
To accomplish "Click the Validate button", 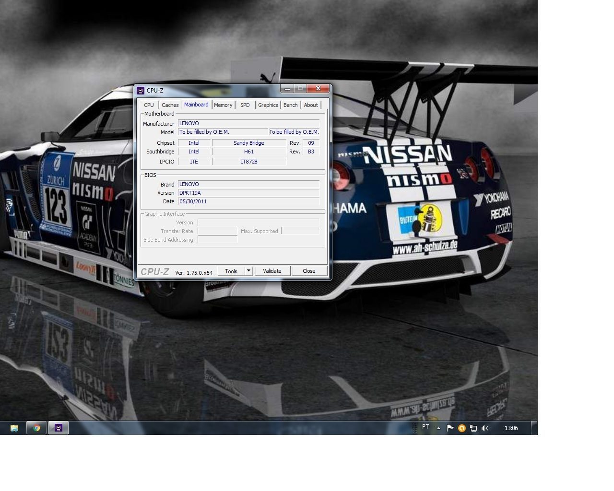I will [272, 271].
